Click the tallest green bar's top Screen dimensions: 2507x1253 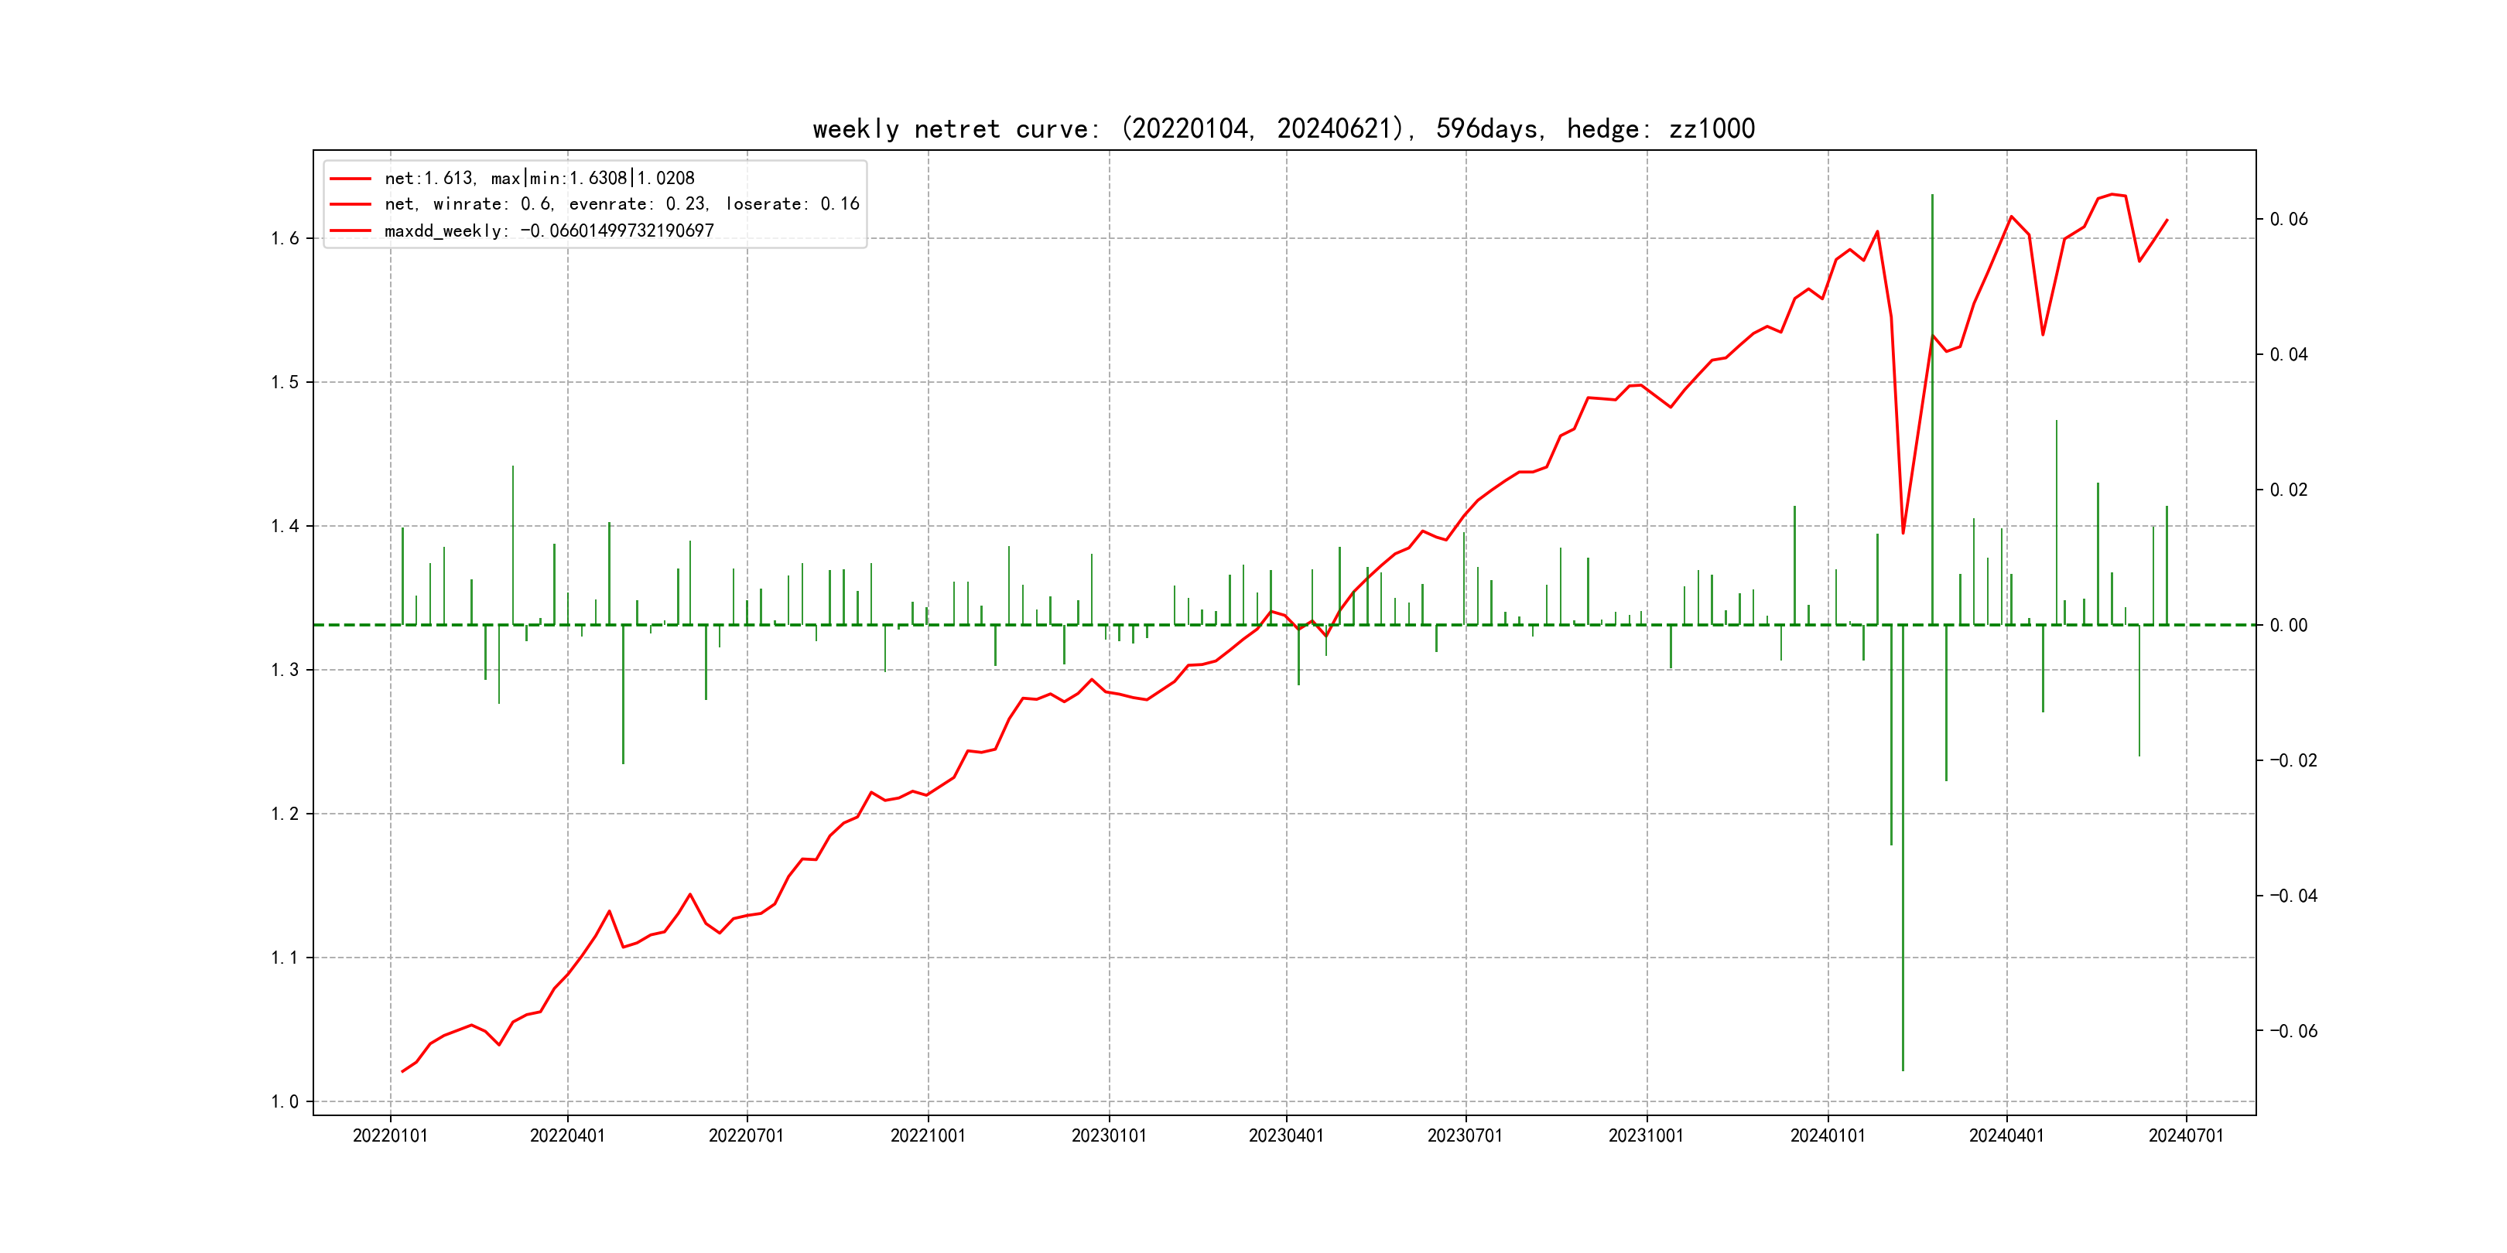click(1932, 196)
